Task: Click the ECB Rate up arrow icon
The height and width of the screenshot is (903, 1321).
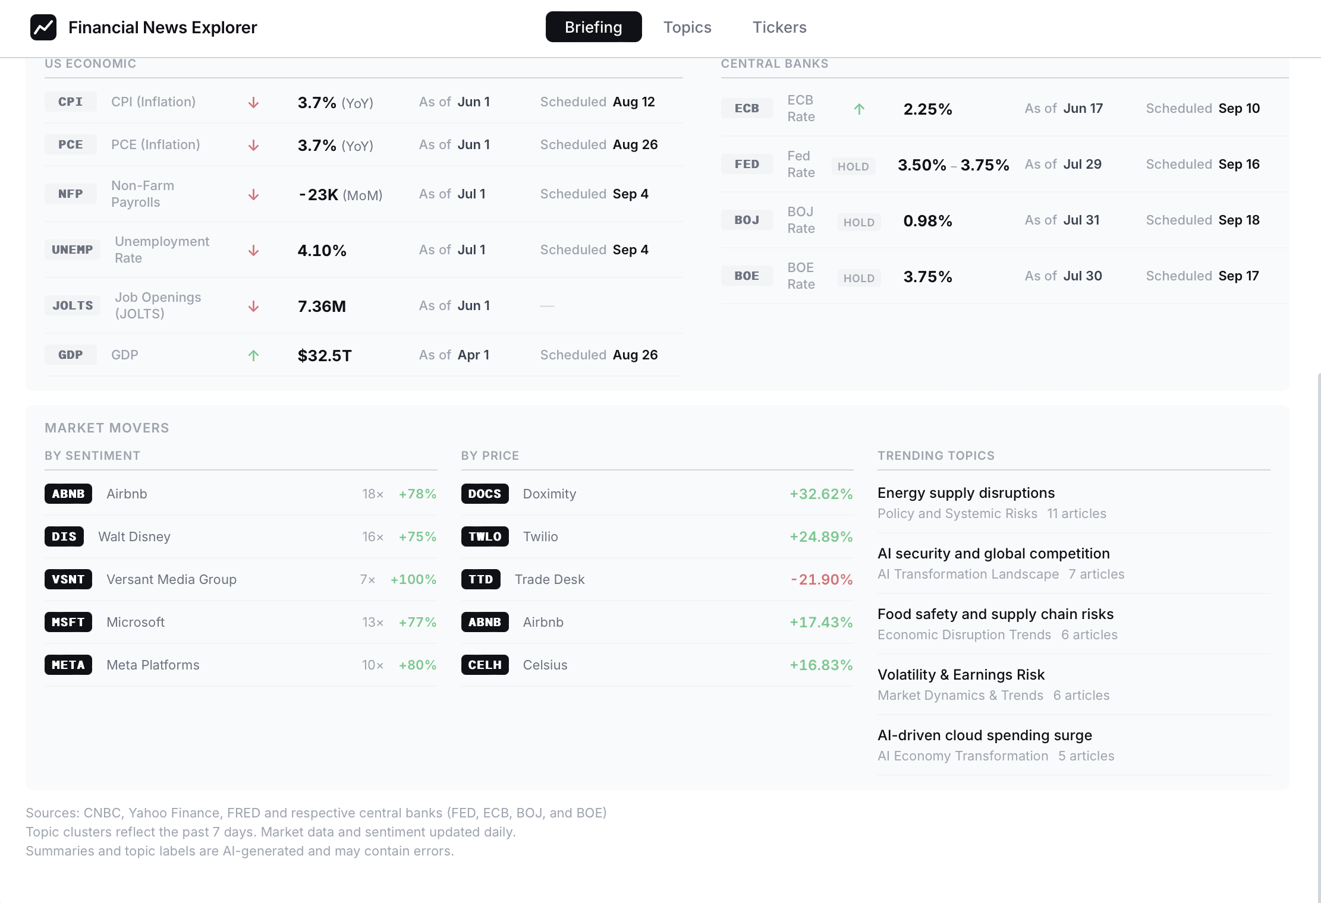Action: pyautogui.click(x=859, y=109)
